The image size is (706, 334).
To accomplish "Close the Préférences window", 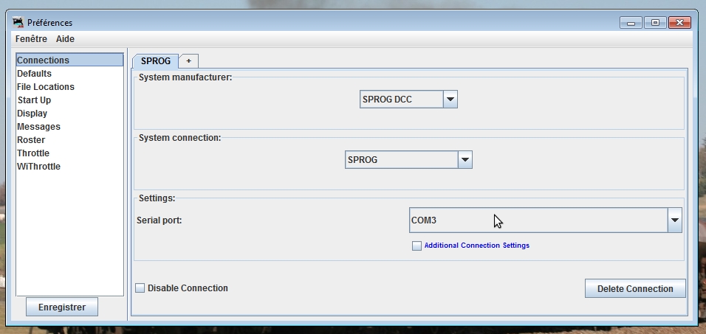I will (680, 22).
